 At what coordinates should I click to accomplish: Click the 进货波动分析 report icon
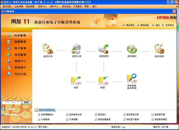(67, 114)
